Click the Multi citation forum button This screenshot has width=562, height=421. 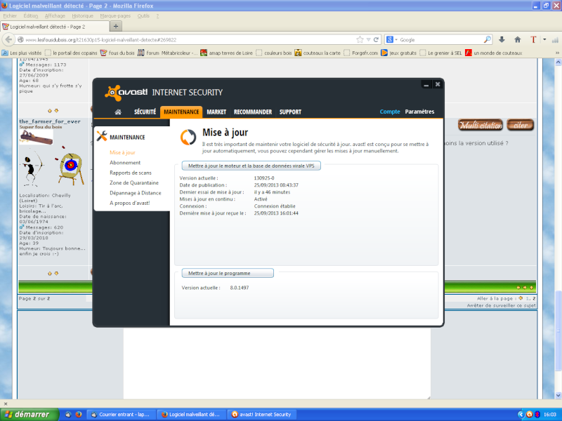pyautogui.click(x=481, y=125)
